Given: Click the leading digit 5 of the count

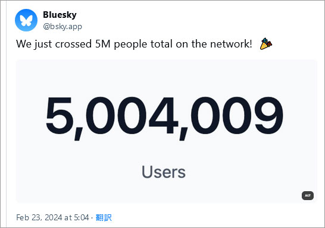Looking at the screenshot, I should point(60,116).
